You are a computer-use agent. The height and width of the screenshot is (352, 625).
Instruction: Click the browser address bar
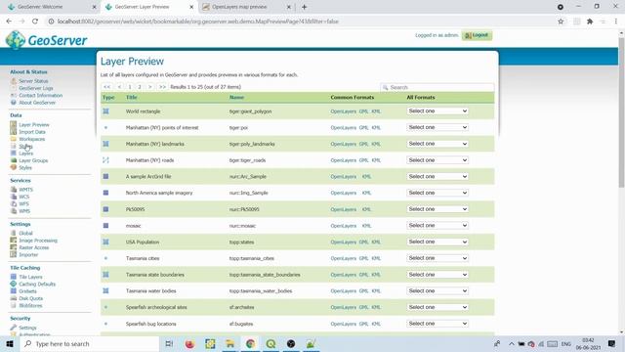[299, 22]
